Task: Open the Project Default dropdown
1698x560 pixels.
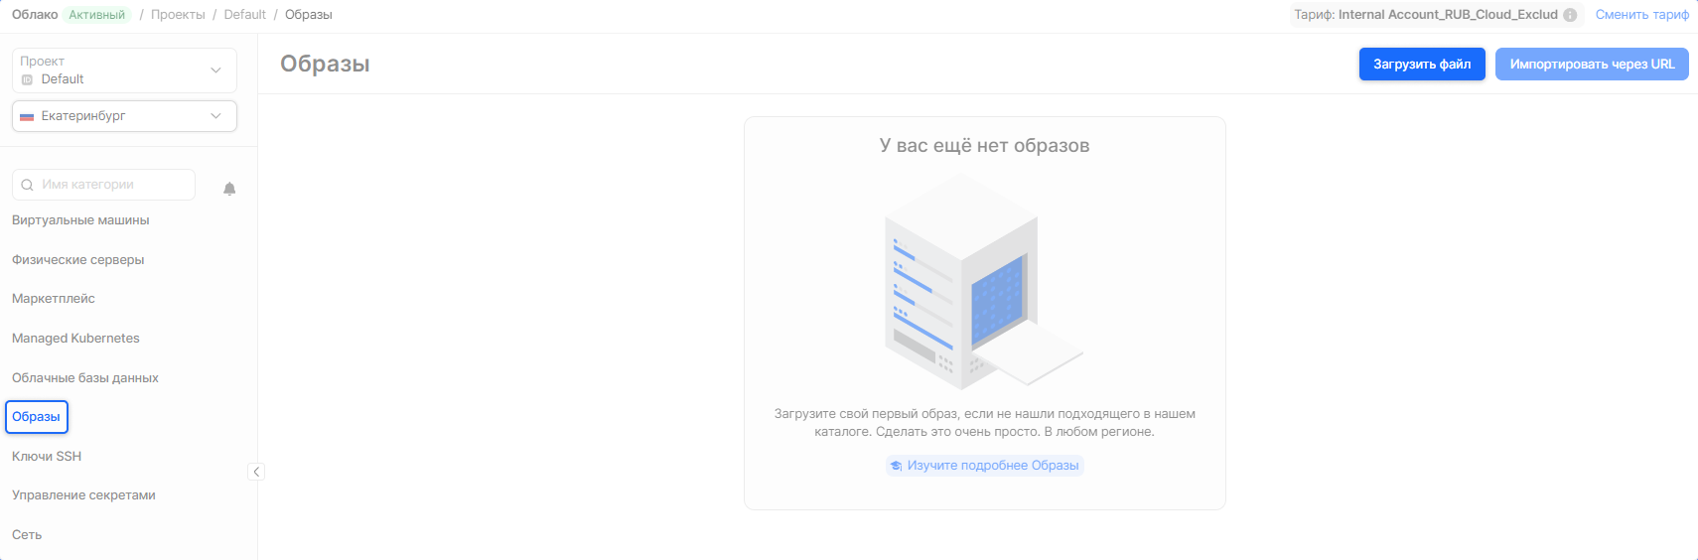Action: coord(124,70)
